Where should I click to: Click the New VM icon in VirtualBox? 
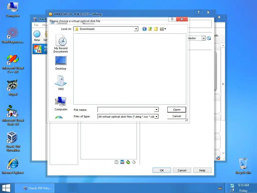[x=37, y=36]
